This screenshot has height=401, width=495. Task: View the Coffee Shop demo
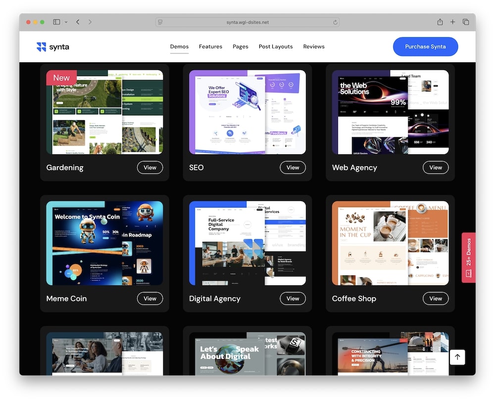435,299
